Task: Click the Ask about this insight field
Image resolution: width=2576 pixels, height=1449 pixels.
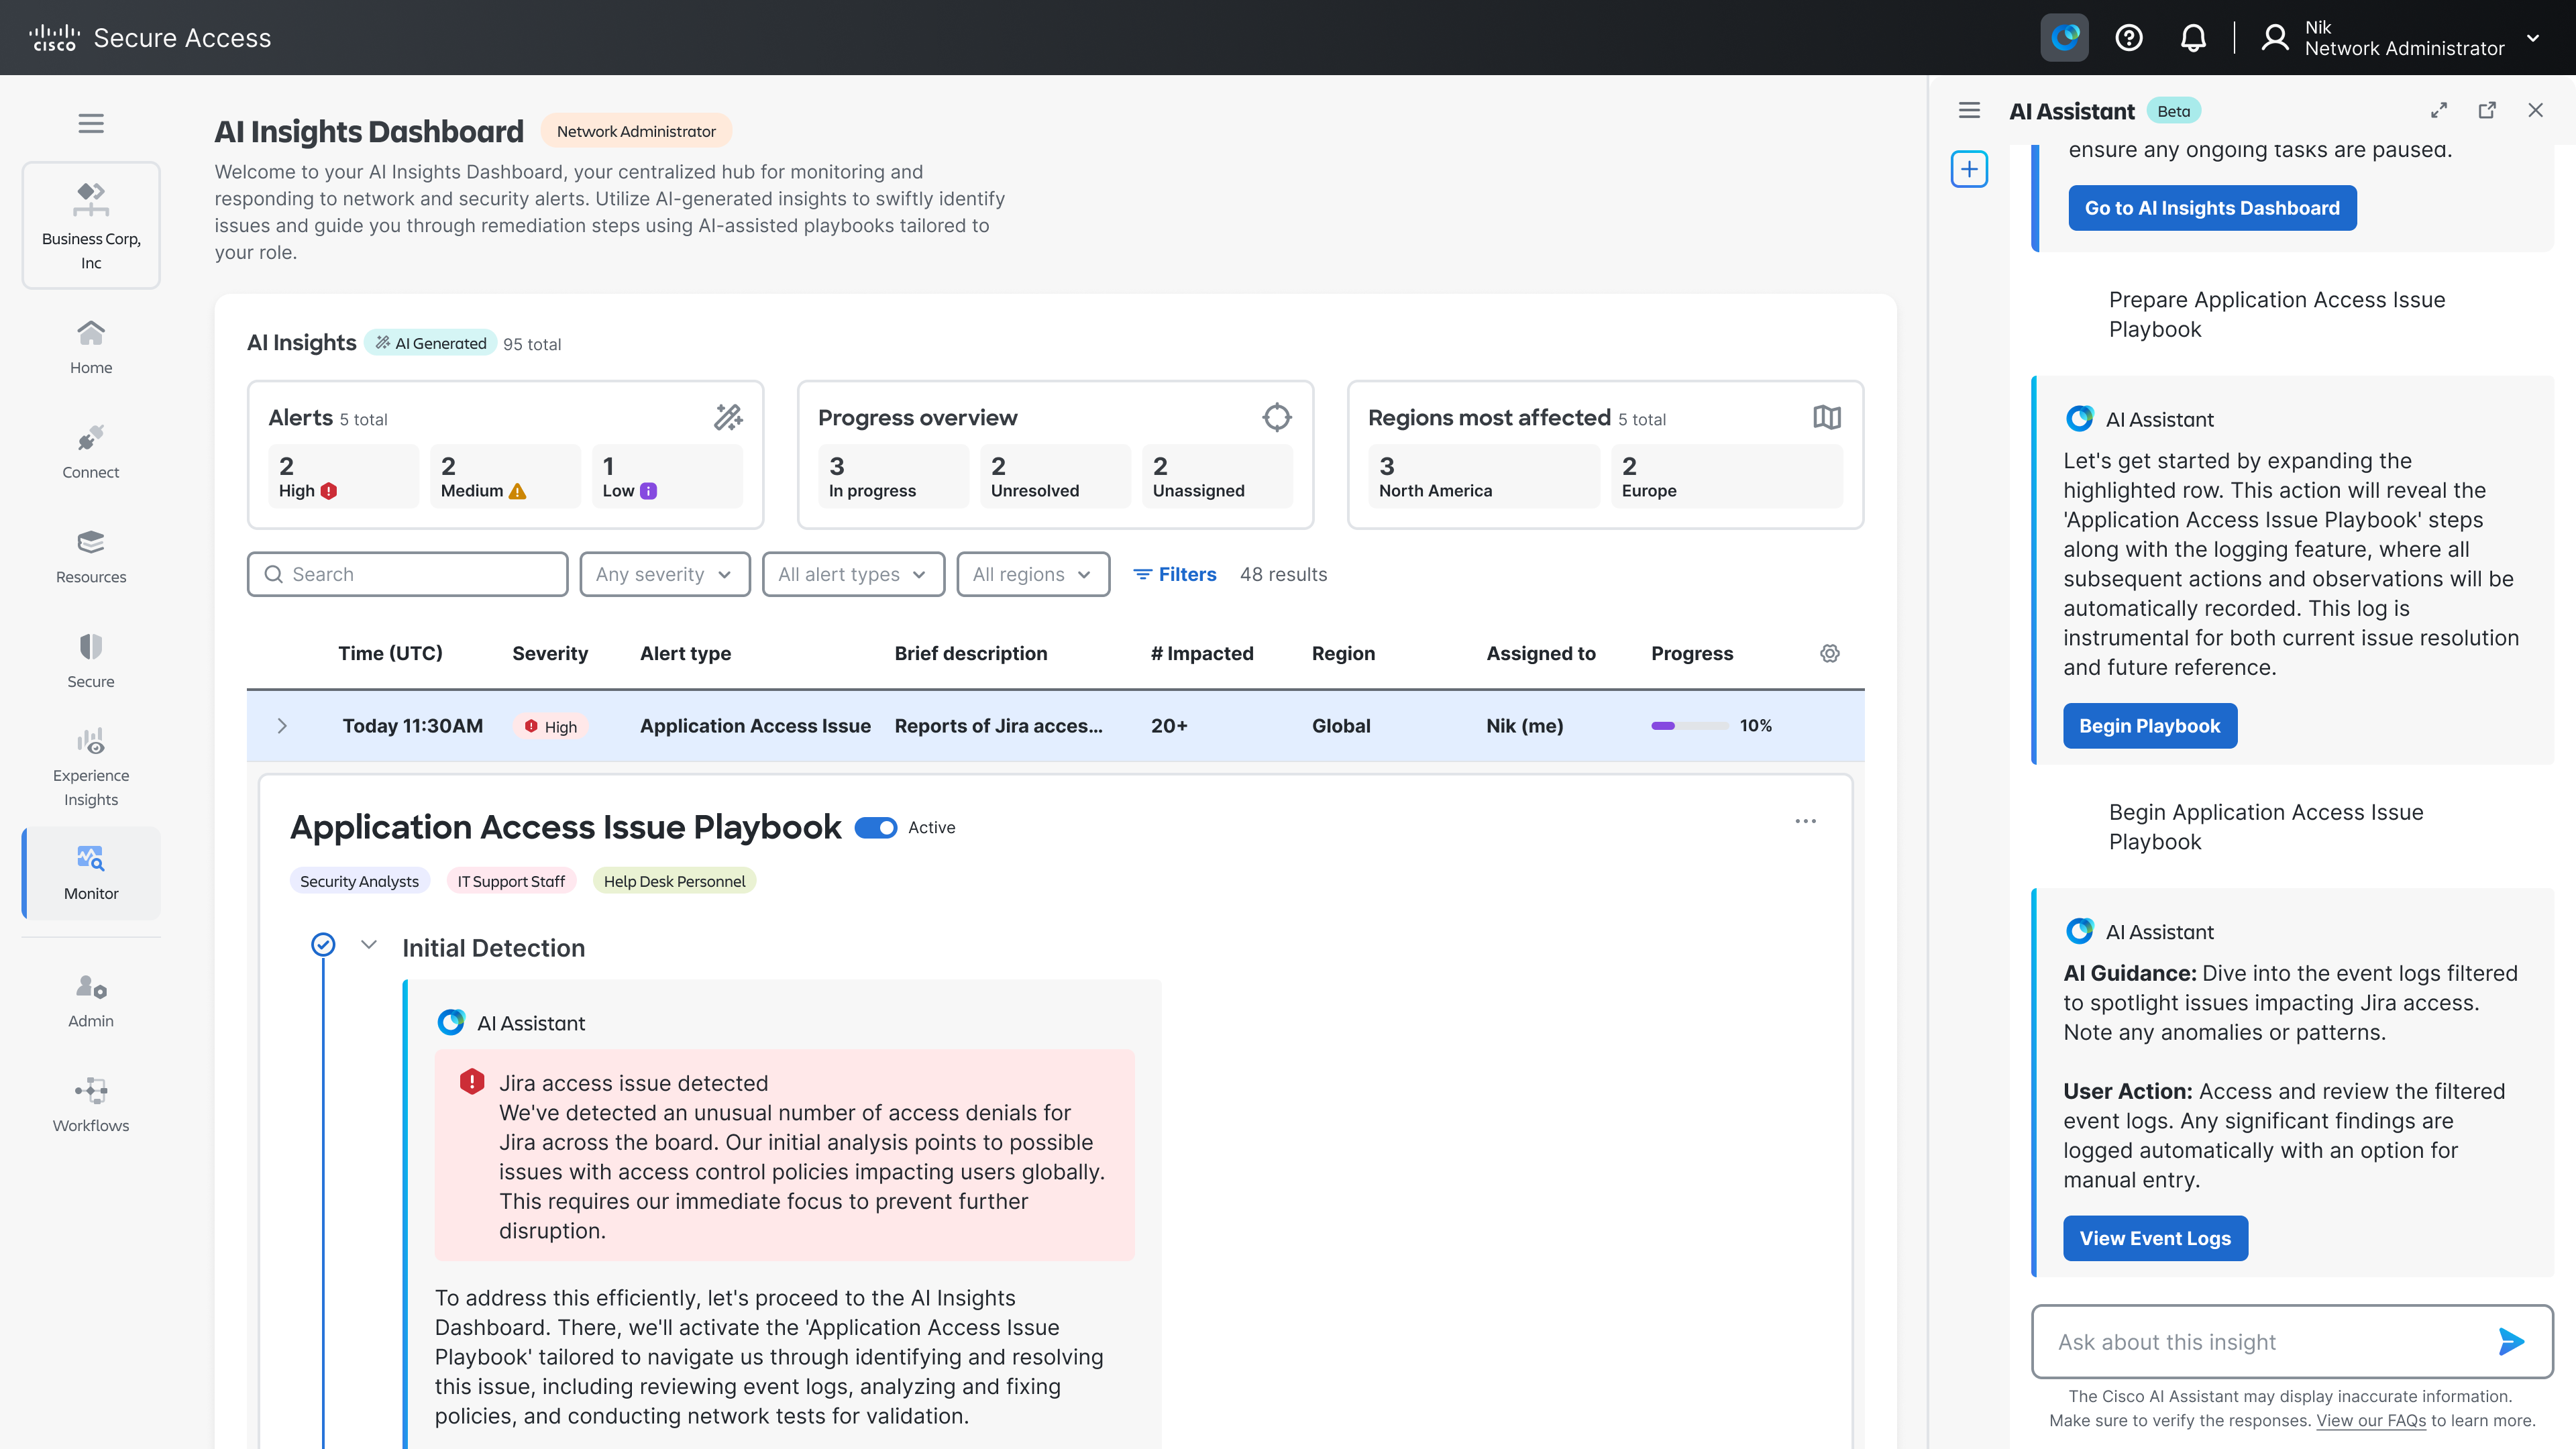Action: (2292, 1342)
